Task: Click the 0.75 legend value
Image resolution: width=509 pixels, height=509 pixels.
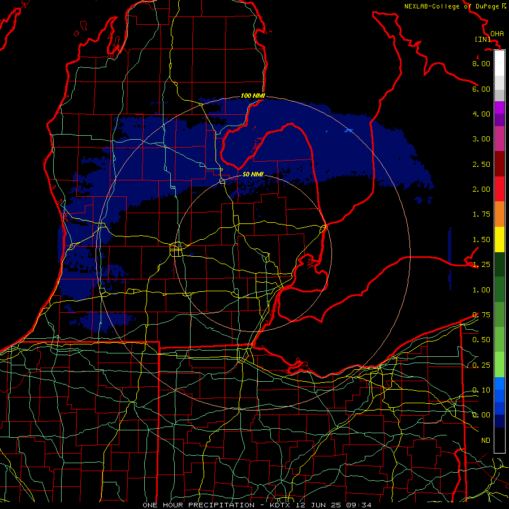Action: (x=481, y=315)
